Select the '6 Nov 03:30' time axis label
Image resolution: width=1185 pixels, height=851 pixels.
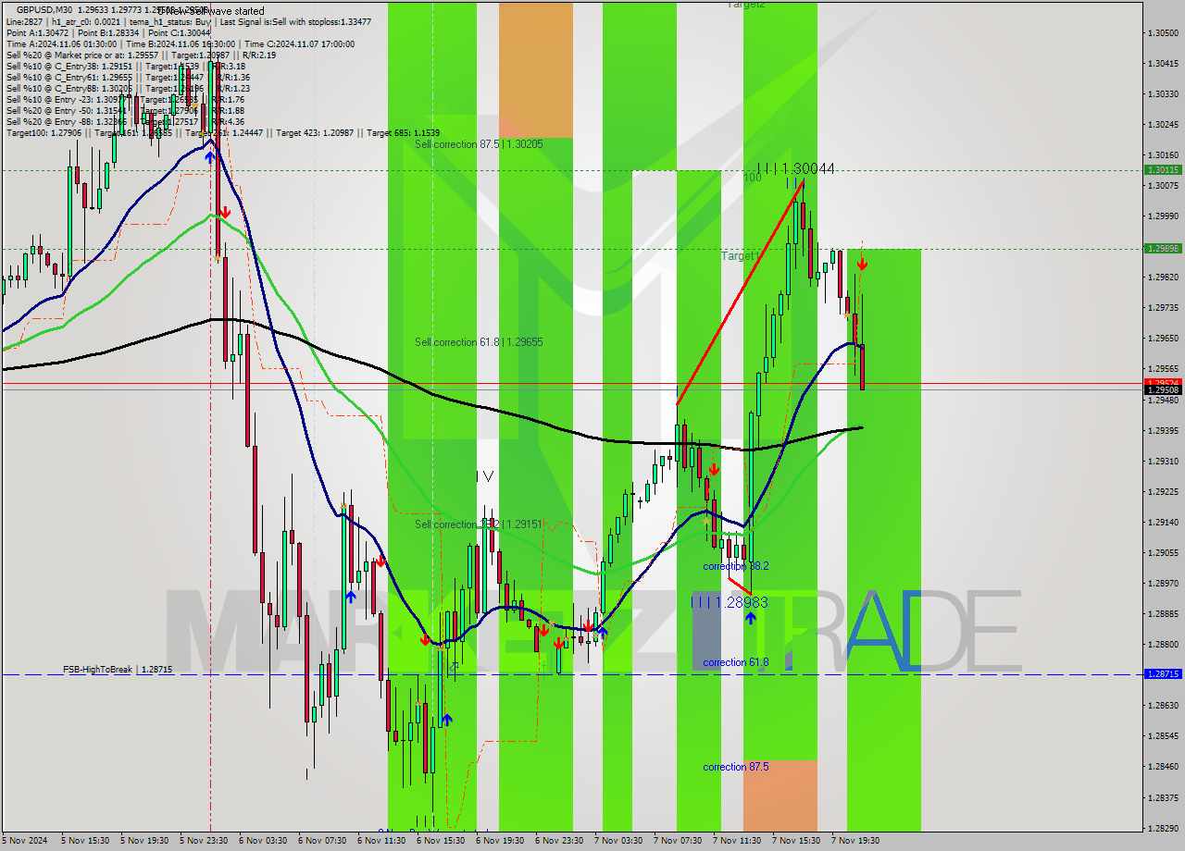[262, 841]
